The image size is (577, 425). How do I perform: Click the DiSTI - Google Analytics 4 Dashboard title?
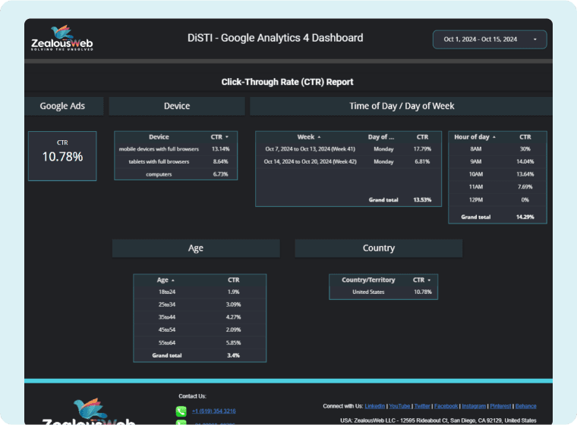tap(276, 38)
